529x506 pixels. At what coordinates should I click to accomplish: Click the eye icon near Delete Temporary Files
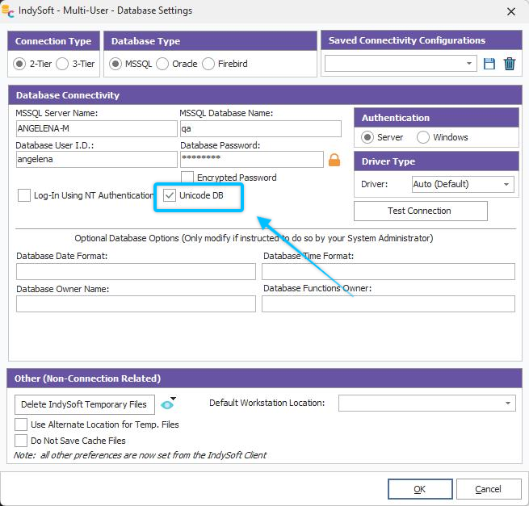point(167,404)
